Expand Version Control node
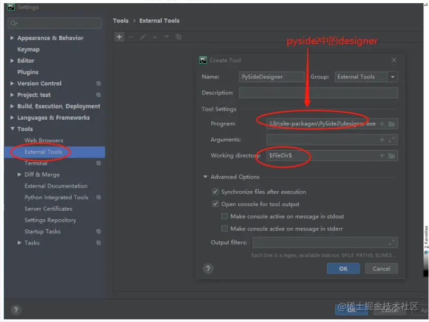The height and width of the screenshot is (322, 429). (12, 83)
